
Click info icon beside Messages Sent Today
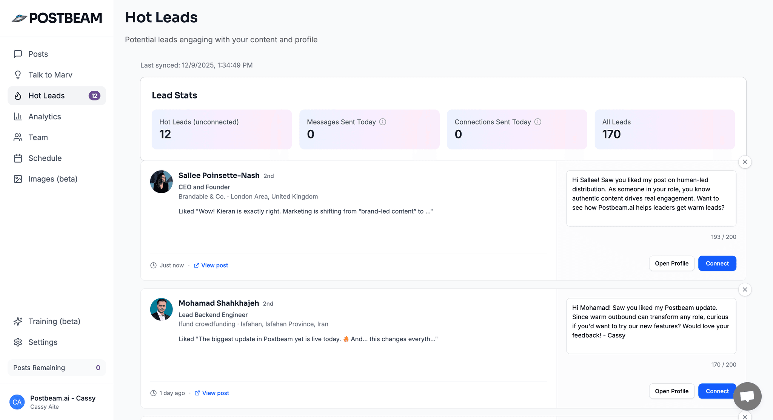coord(382,122)
